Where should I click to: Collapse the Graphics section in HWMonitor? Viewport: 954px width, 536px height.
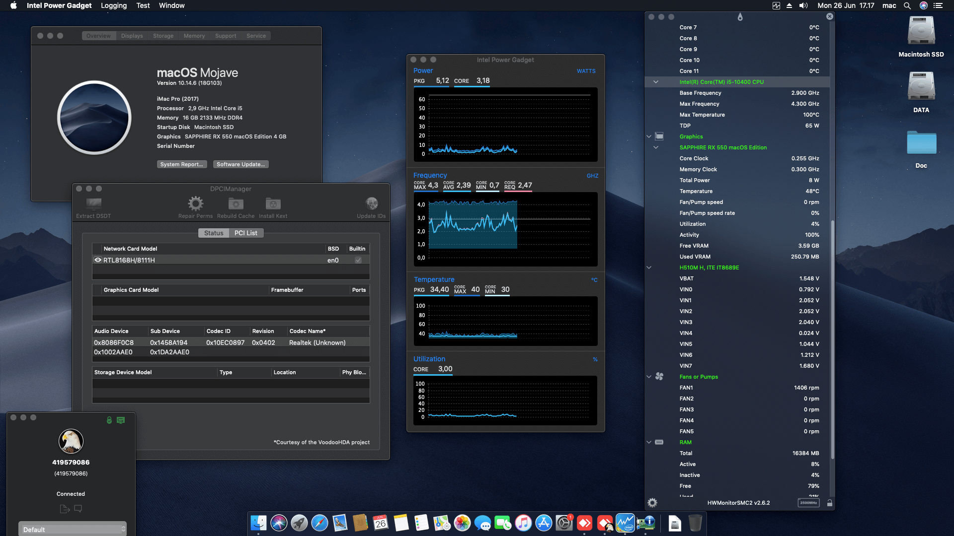649,136
